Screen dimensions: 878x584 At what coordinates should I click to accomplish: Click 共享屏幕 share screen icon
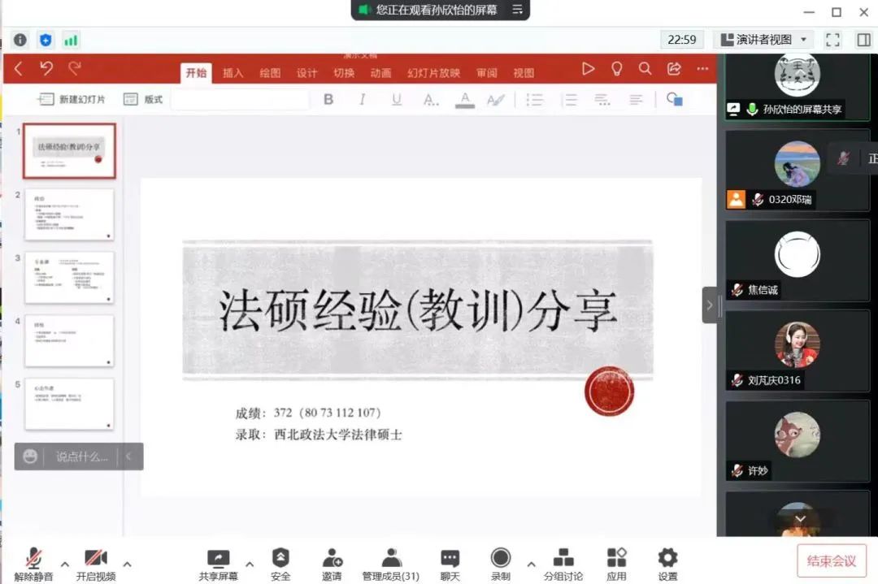(x=218, y=558)
